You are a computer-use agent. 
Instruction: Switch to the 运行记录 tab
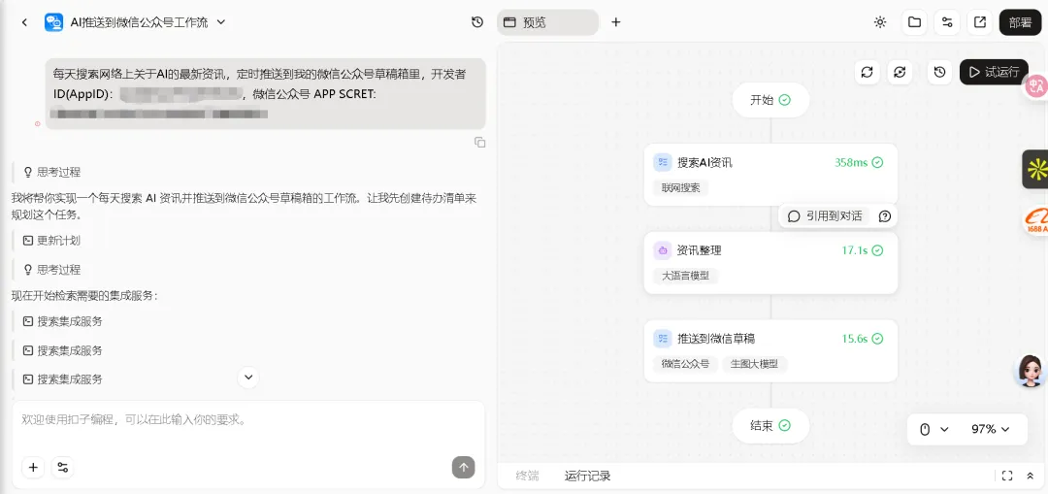coord(587,476)
